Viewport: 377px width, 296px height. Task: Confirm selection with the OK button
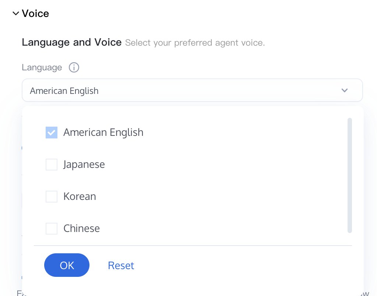tap(67, 265)
